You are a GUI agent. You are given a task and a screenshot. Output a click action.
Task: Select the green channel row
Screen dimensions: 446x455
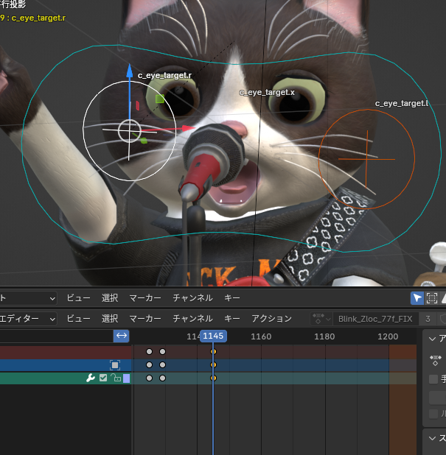click(66, 378)
